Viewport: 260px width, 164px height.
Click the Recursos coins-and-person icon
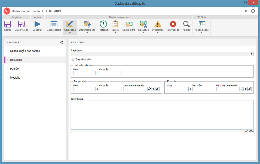coord(144,24)
